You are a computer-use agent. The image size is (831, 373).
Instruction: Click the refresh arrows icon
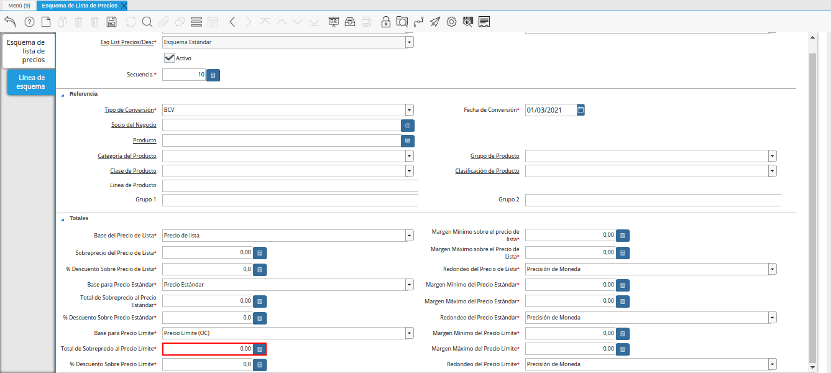point(131,22)
